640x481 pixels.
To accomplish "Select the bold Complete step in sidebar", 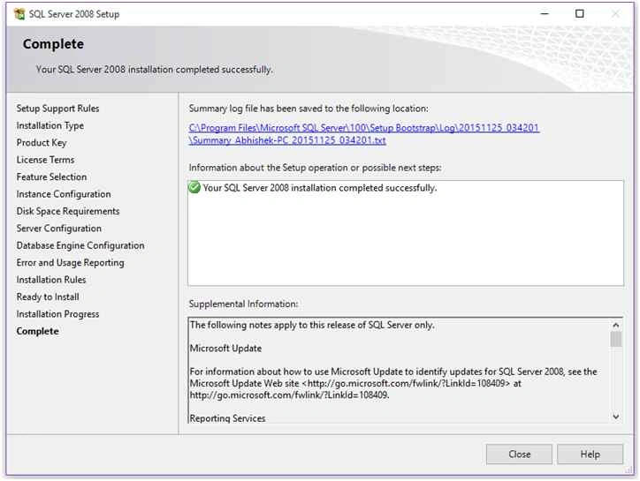I will (x=37, y=331).
